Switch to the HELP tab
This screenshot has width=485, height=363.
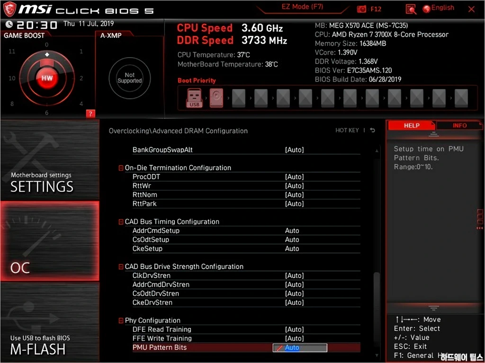pyautogui.click(x=412, y=125)
